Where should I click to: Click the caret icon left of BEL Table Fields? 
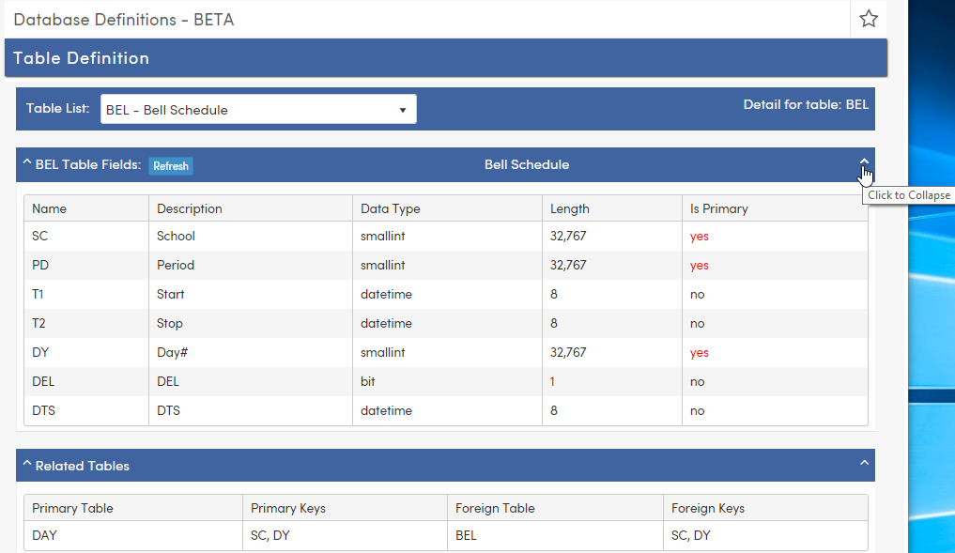pyautogui.click(x=25, y=163)
